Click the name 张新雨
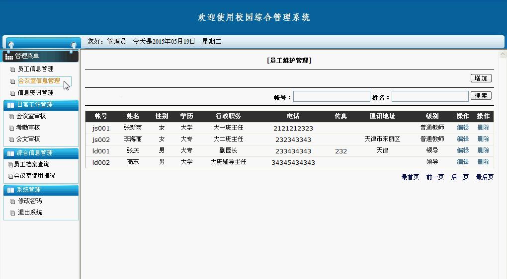Viewport: 507px width, 279px height. (133, 128)
